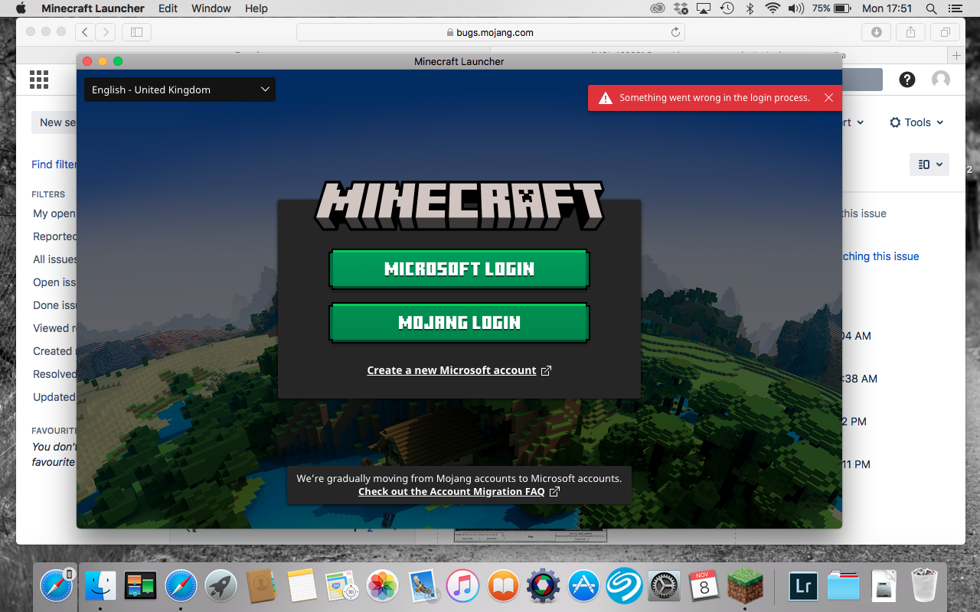Click the Microsoft Login button
Viewport: 980px width, 612px height.
459,269
